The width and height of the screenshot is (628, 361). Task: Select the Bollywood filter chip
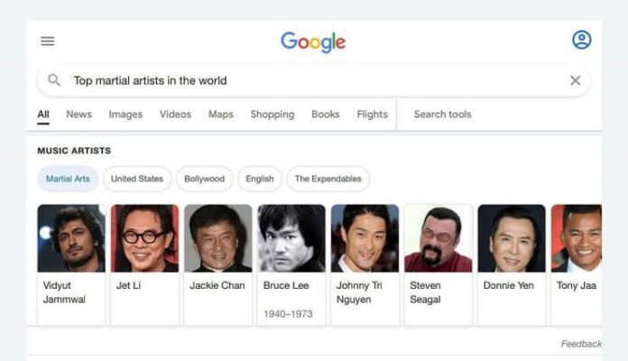coord(204,179)
